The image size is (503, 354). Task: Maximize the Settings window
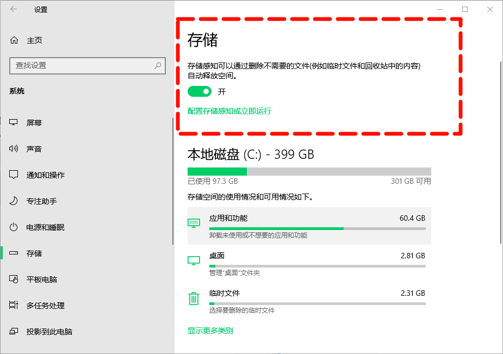[465, 9]
